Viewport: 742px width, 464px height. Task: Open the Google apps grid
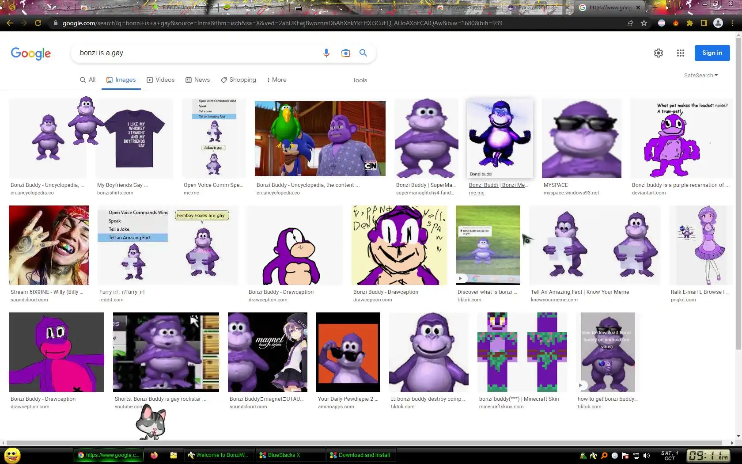coord(681,53)
